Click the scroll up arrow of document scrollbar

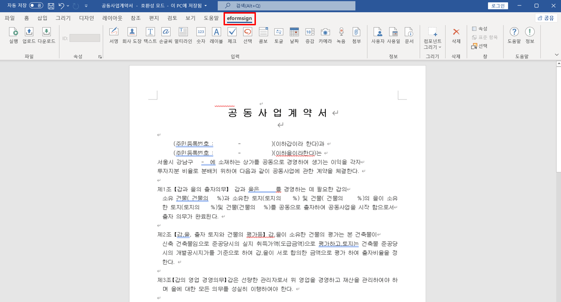tap(559, 64)
